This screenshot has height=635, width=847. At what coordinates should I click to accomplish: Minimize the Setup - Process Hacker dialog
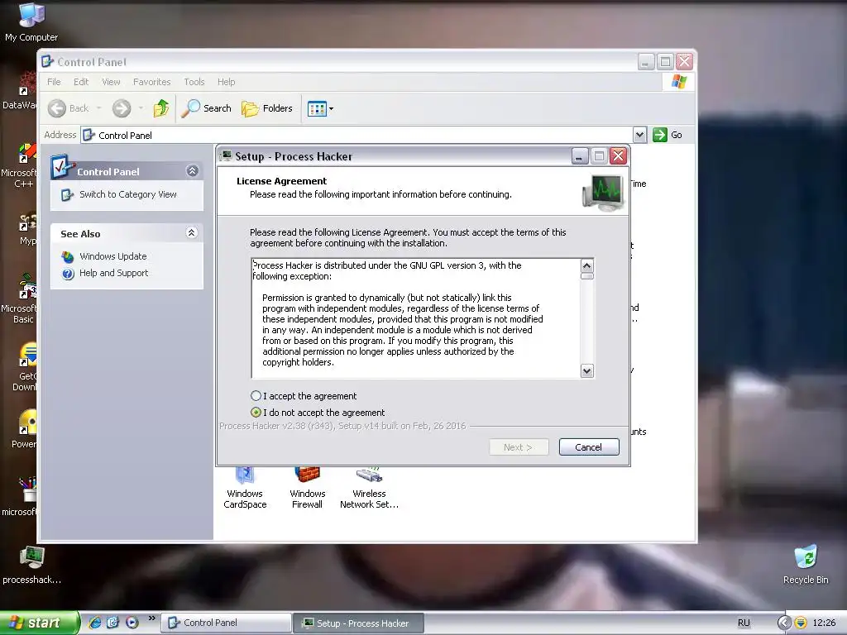click(580, 156)
